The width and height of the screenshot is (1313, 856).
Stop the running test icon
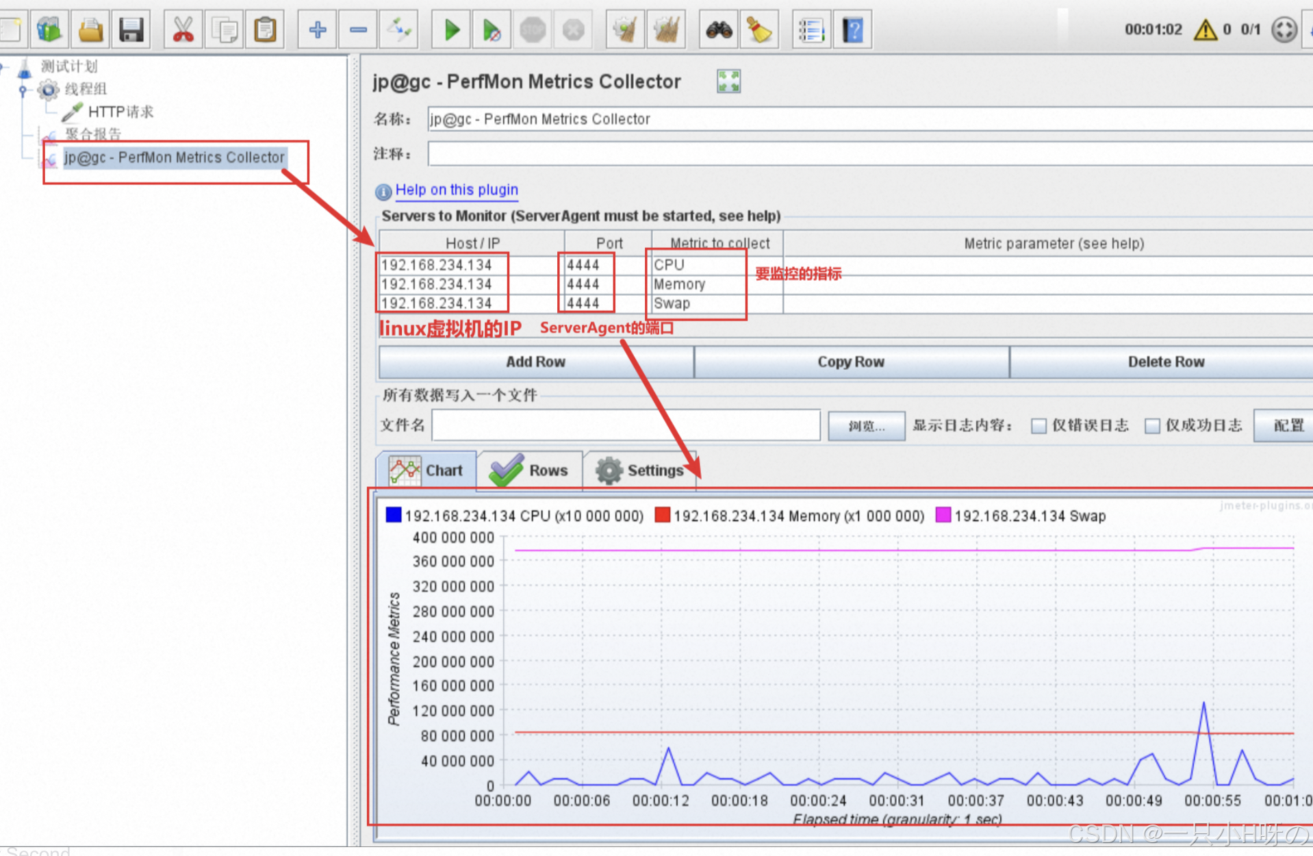point(533,29)
